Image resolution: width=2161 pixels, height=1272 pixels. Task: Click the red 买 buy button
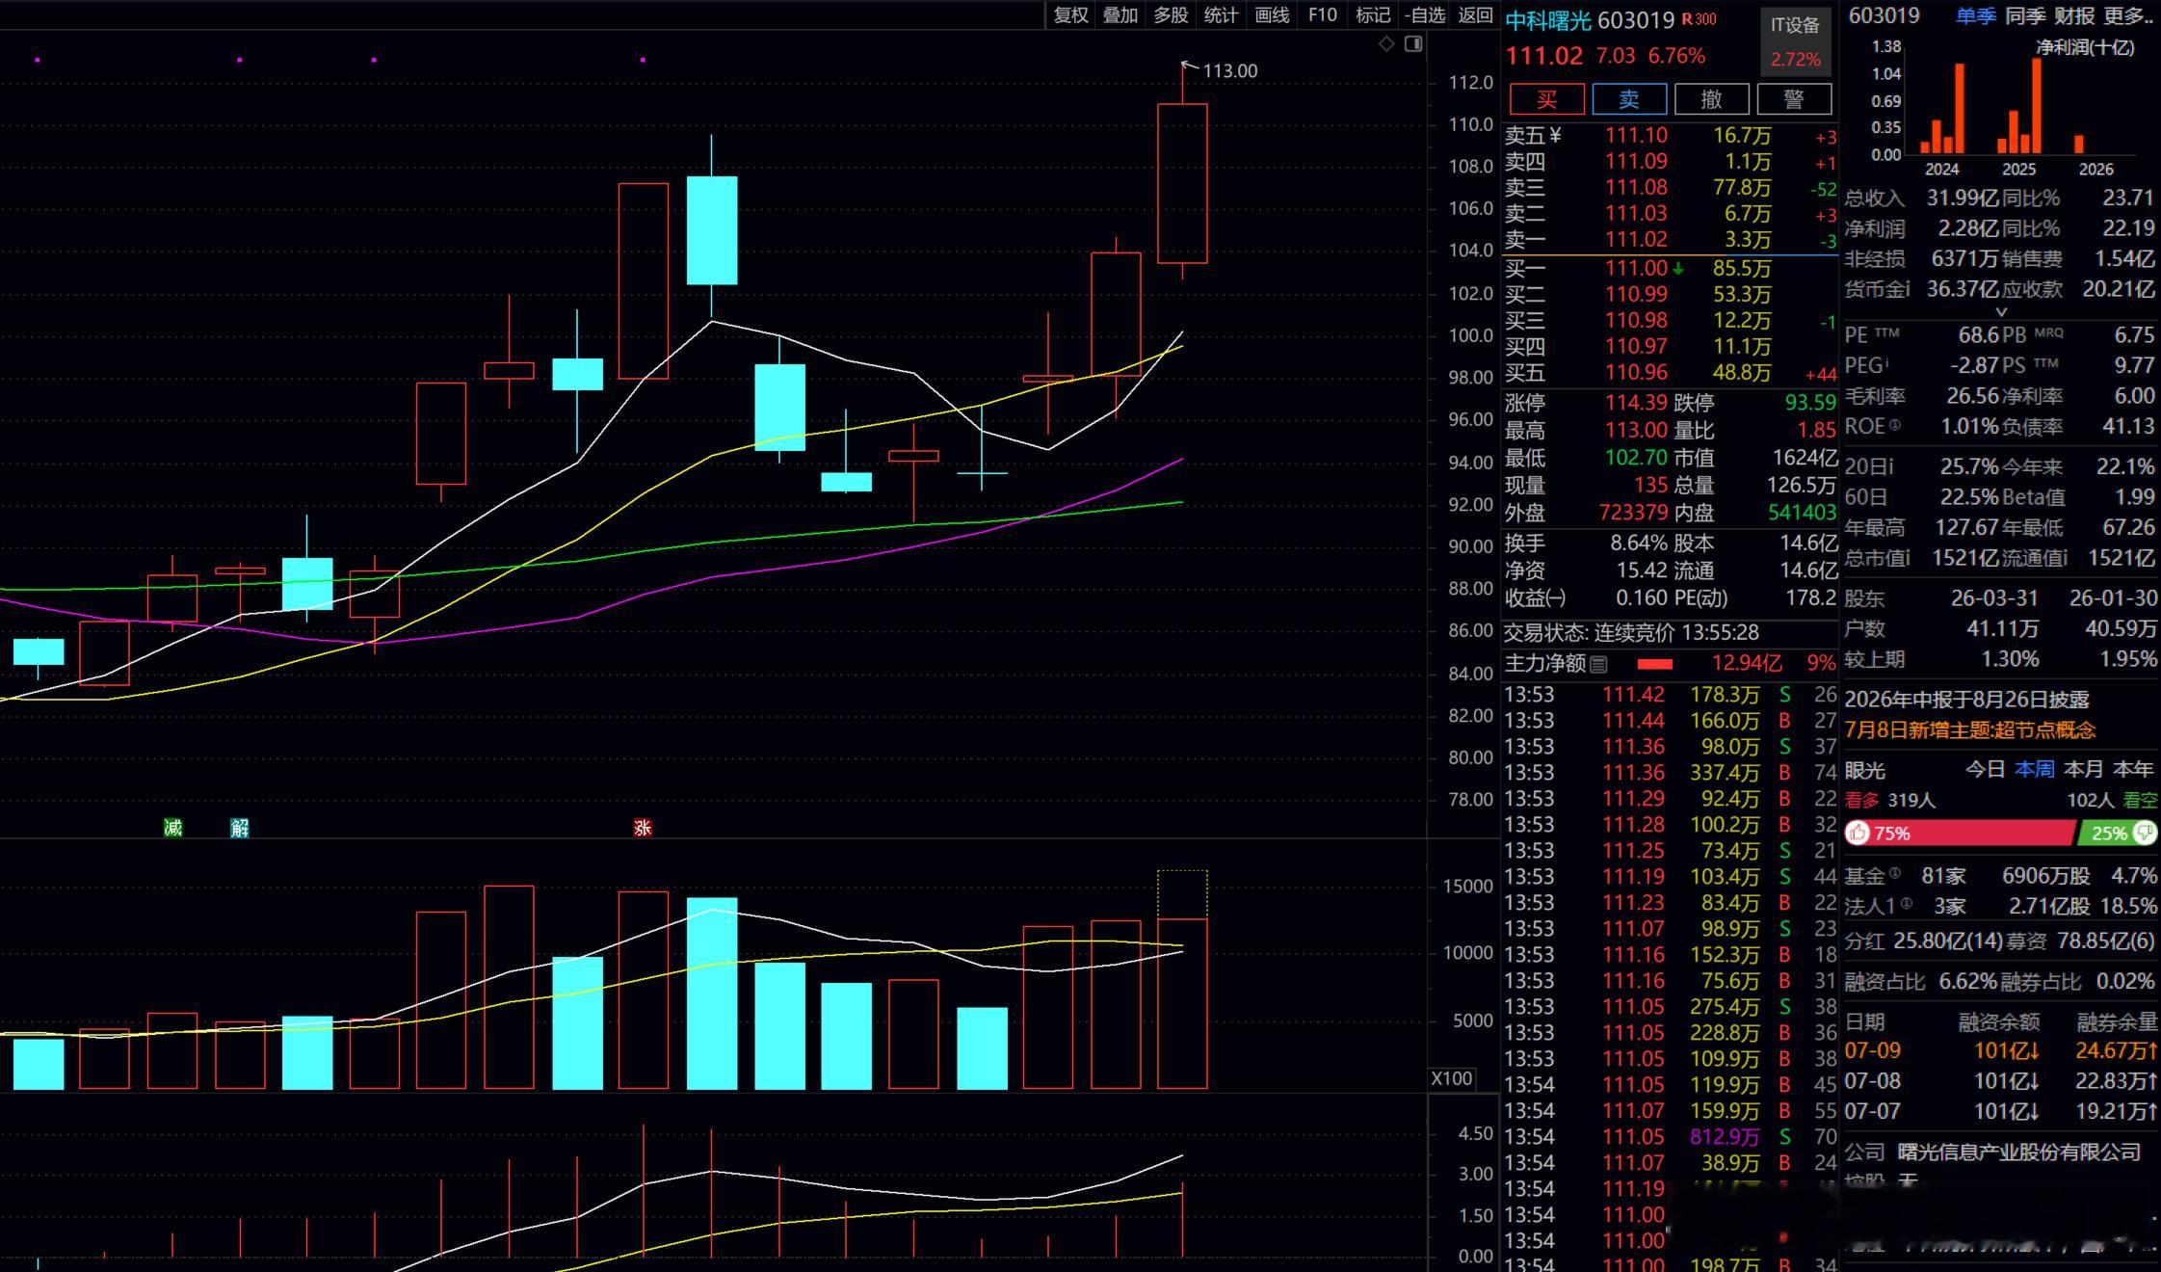click(x=1547, y=99)
